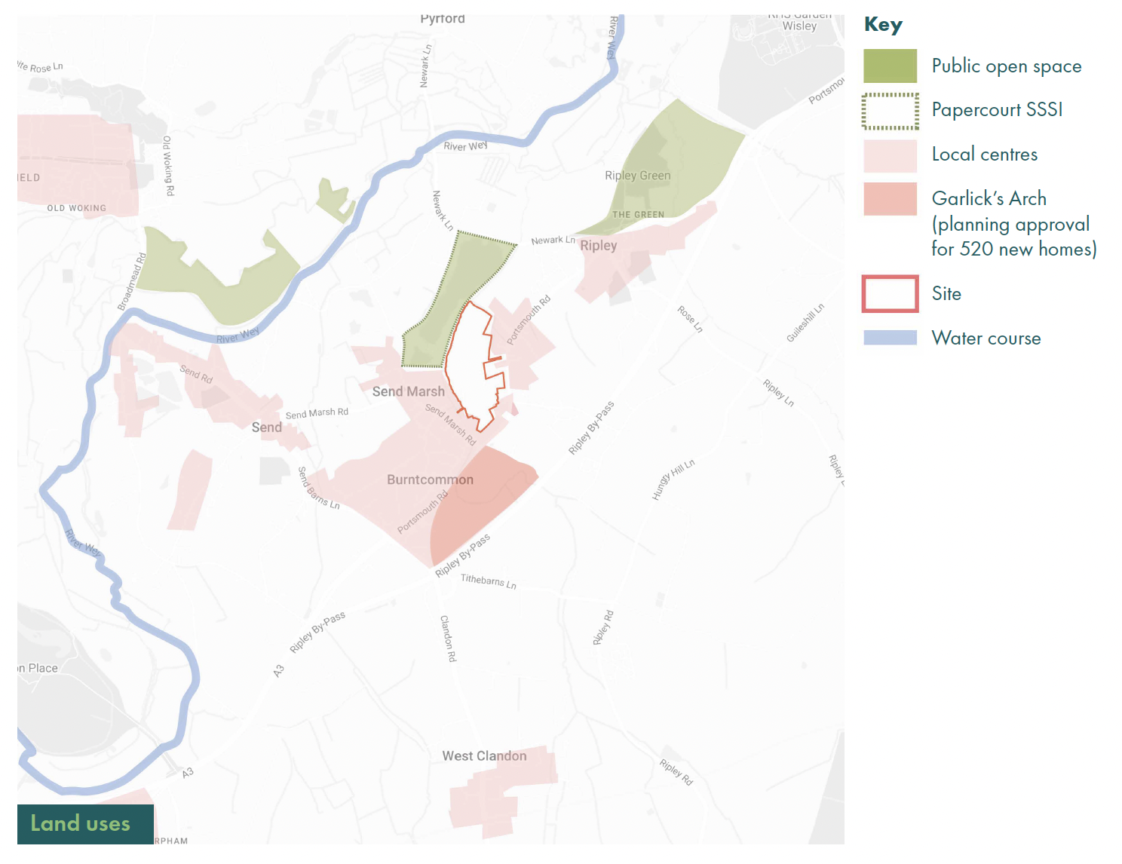
Task: Click the red-outlined Site legend box
Action: 890,294
